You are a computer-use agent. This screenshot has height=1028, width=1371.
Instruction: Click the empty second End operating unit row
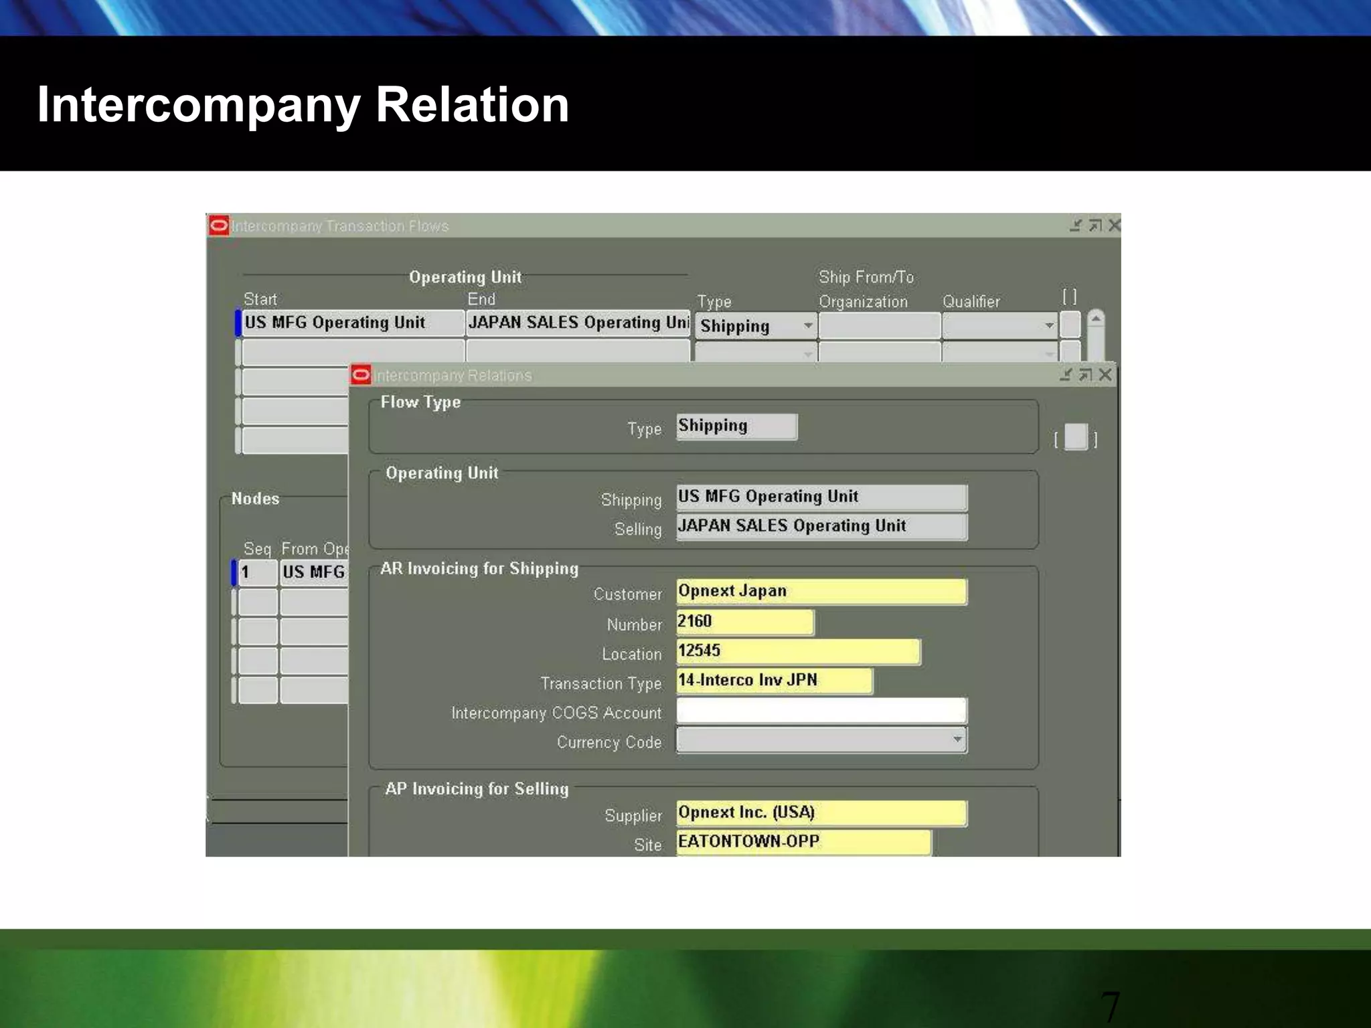pyautogui.click(x=578, y=351)
